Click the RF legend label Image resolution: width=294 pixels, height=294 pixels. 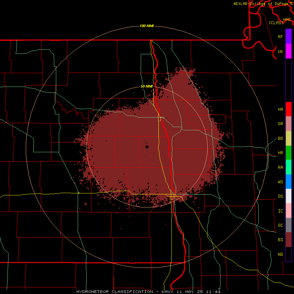(281, 37)
